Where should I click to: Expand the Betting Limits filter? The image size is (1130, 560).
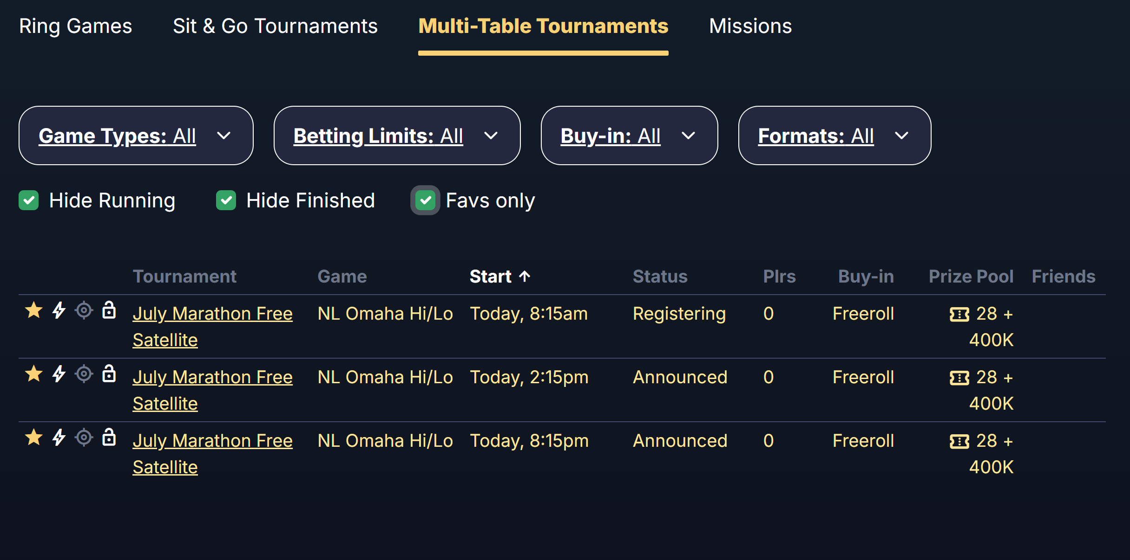pyautogui.click(x=397, y=135)
